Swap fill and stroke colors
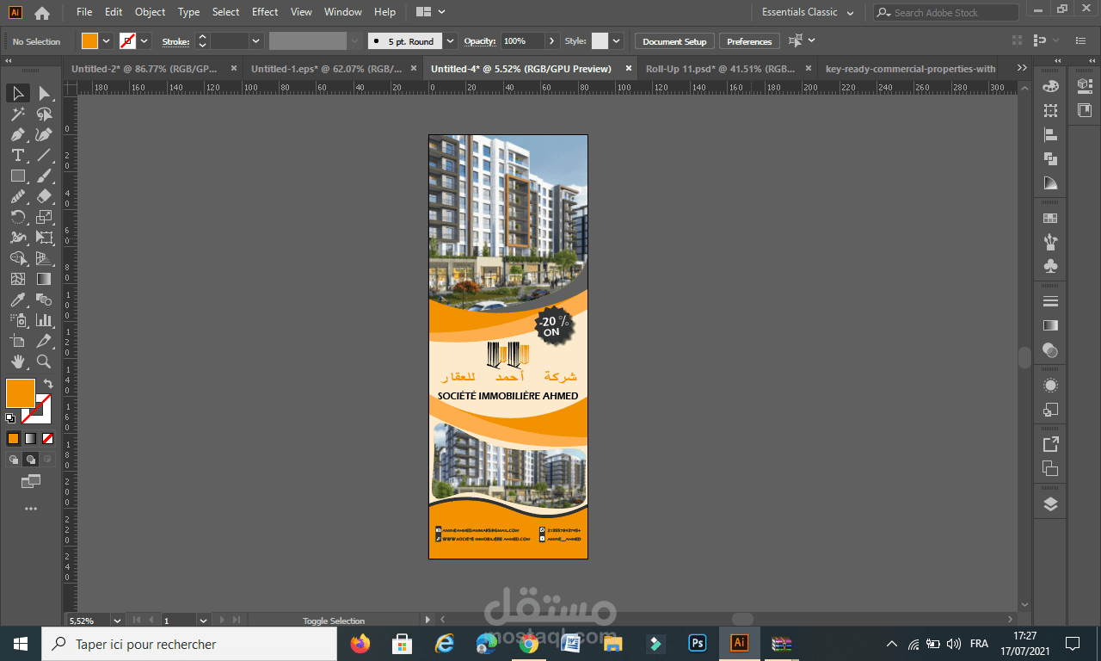 (47, 383)
